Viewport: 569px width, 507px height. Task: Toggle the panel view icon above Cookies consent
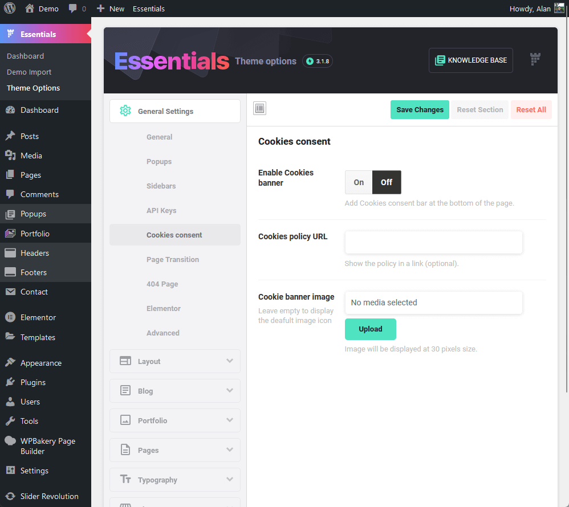(x=259, y=108)
